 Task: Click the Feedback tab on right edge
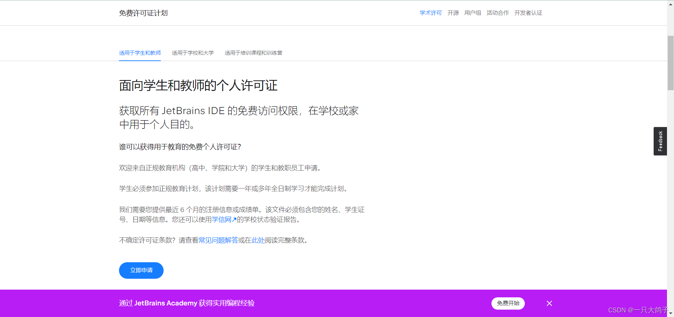pos(660,141)
